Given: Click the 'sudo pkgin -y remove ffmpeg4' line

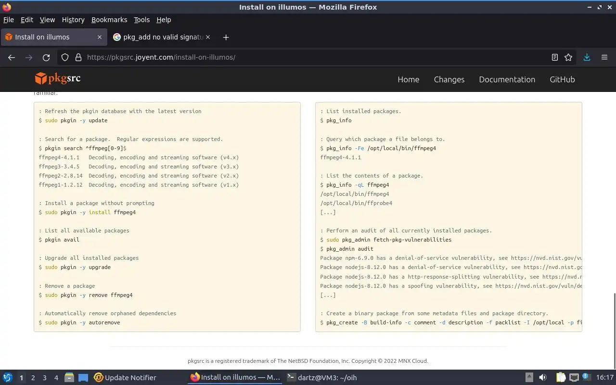Looking at the screenshot, I should coord(86,295).
